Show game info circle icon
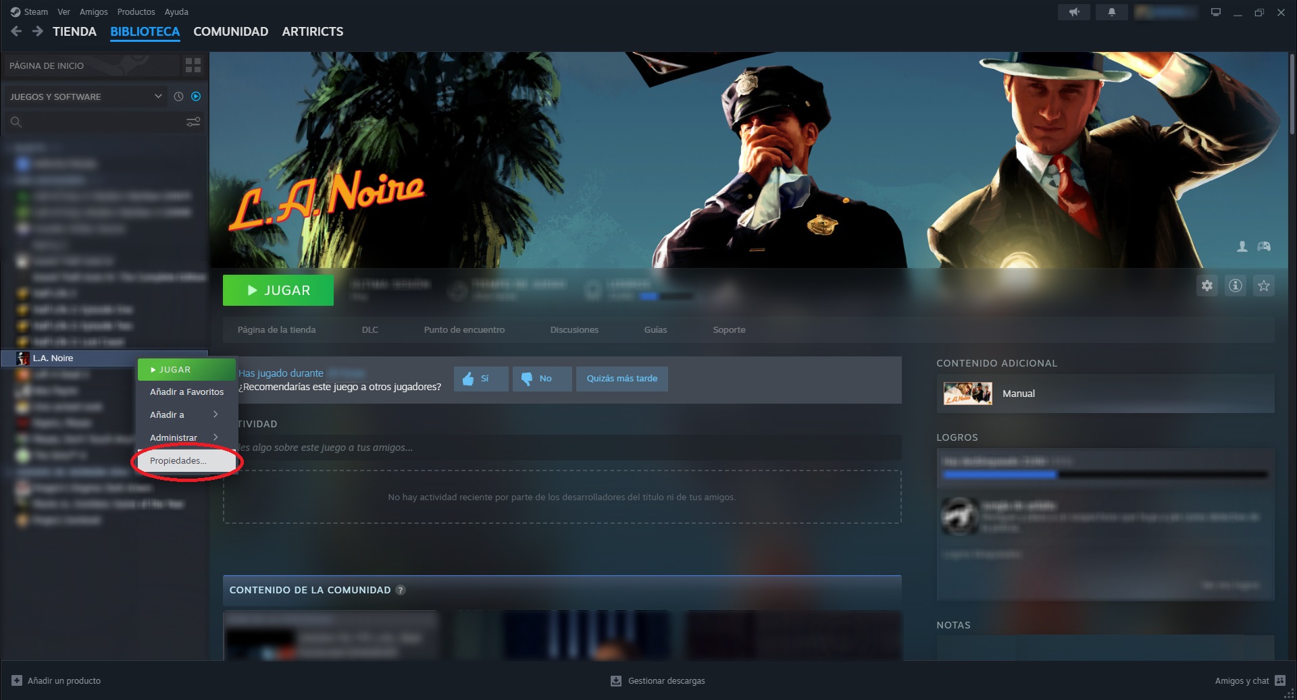The height and width of the screenshot is (700, 1297). [x=1236, y=286]
